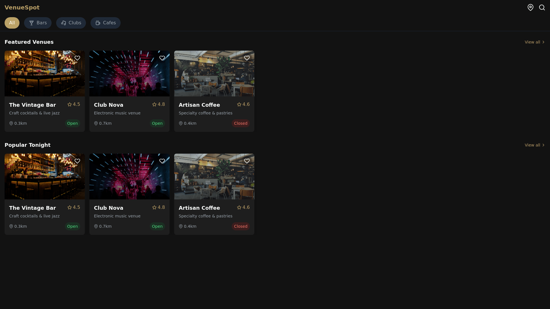Go to VenueSpot home logo
The height and width of the screenshot is (309, 550).
pyautogui.click(x=22, y=7)
